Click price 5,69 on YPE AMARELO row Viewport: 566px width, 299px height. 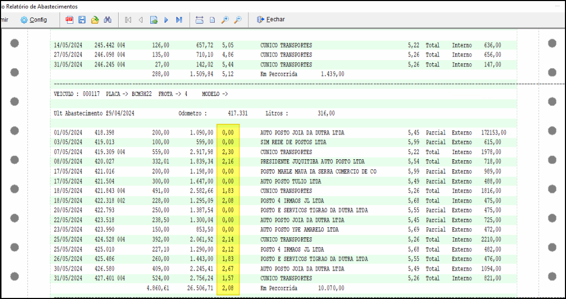coord(414,229)
